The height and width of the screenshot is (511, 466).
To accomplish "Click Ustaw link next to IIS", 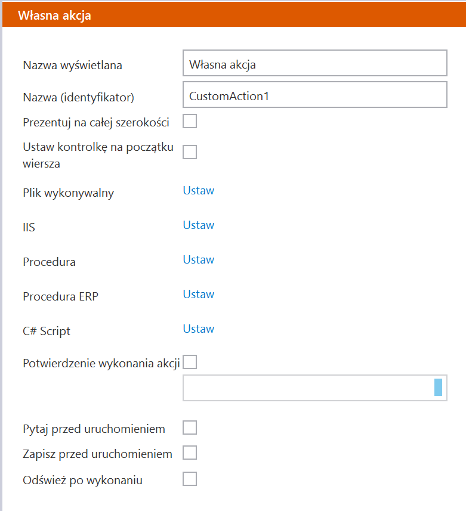I will click(198, 225).
